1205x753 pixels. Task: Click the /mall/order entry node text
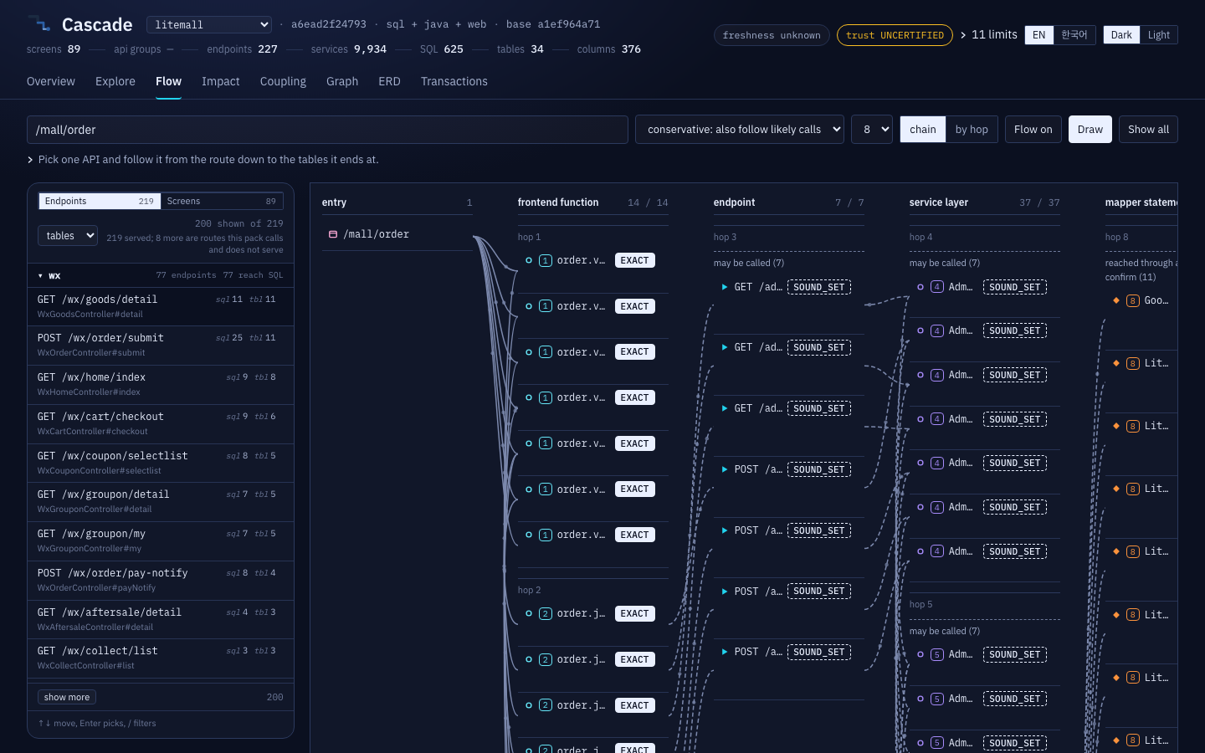(x=376, y=234)
